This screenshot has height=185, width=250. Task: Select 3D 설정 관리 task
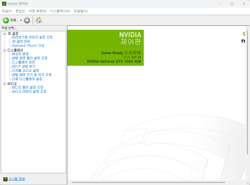pyautogui.click(x=21, y=41)
